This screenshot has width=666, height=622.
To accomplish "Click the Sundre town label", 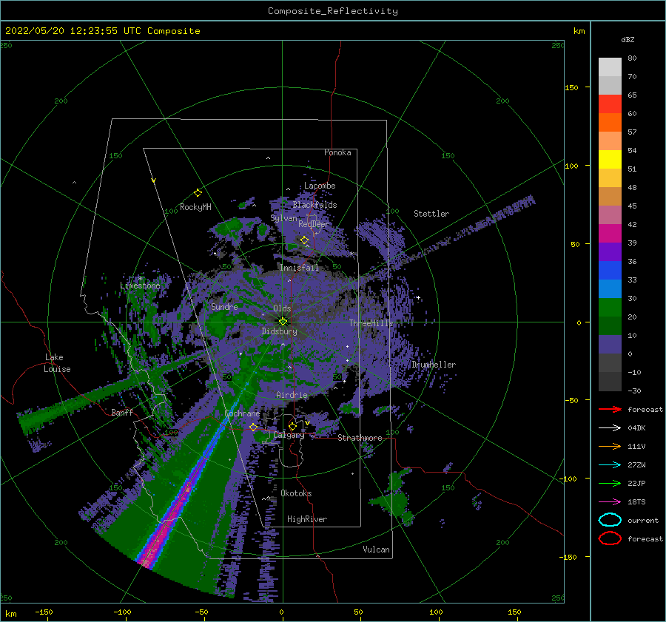I will click(224, 306).
